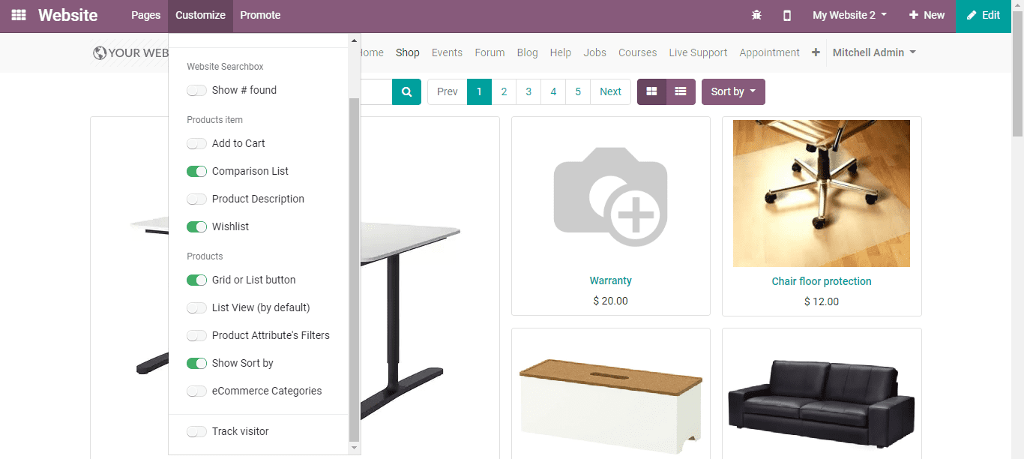Open Live Support in site menu
The width and height of the screenshot is (1024, 459).
699,52
